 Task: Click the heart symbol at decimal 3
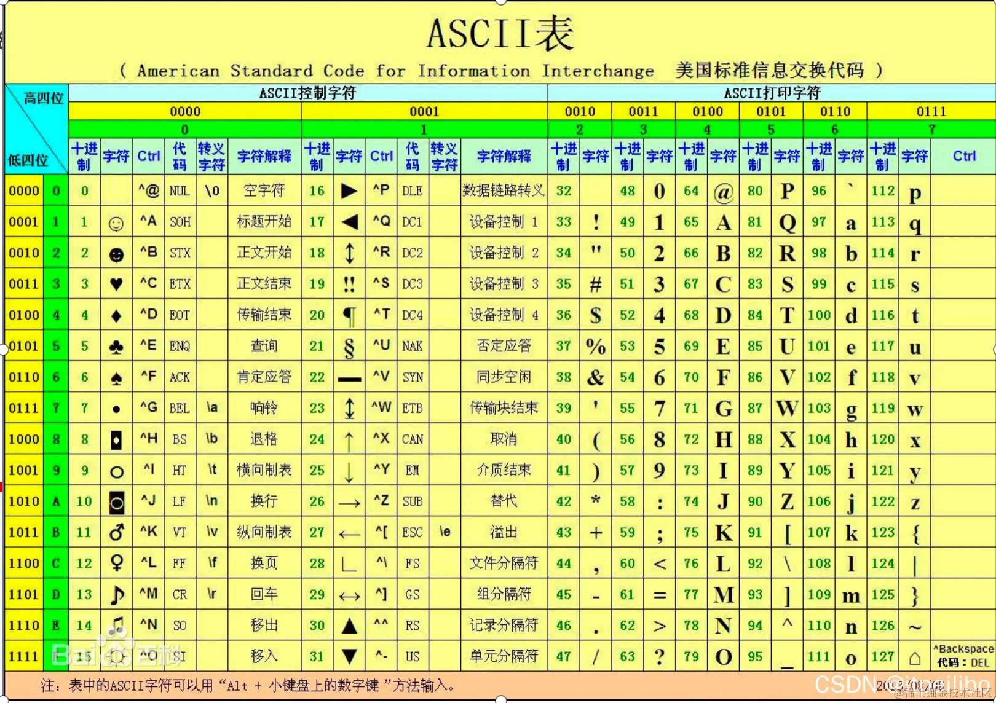click(x=116, y=283)
